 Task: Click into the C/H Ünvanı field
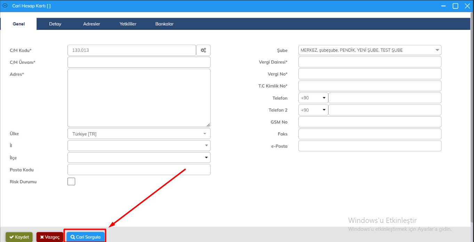[139, 62]
